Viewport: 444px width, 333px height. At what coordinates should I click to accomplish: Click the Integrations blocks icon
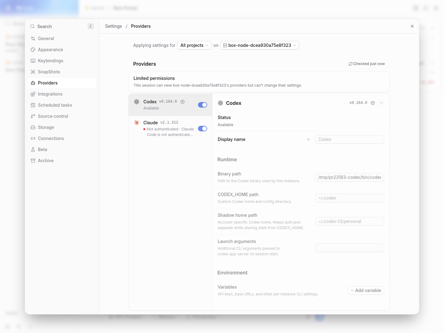pos(33,94)
